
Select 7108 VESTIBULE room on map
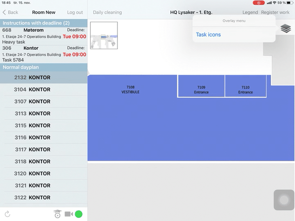[x=130, y=89]
